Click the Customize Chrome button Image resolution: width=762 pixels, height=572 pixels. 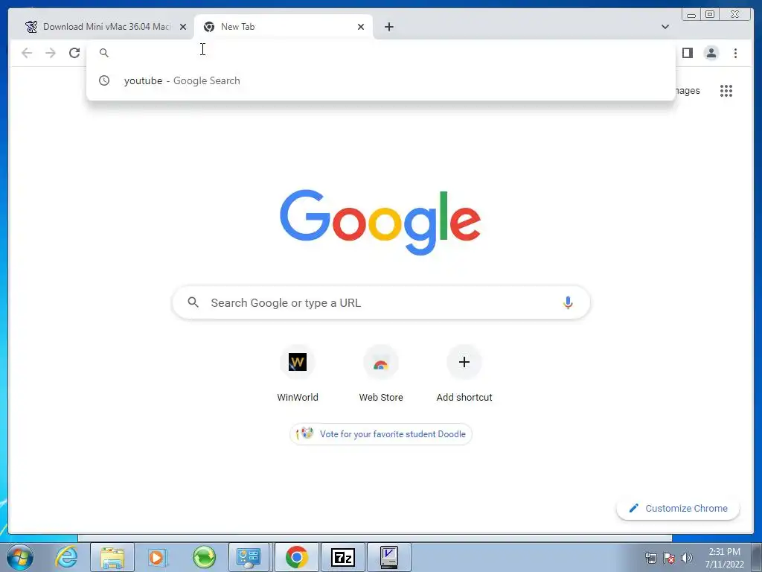[x=678, y=508]
